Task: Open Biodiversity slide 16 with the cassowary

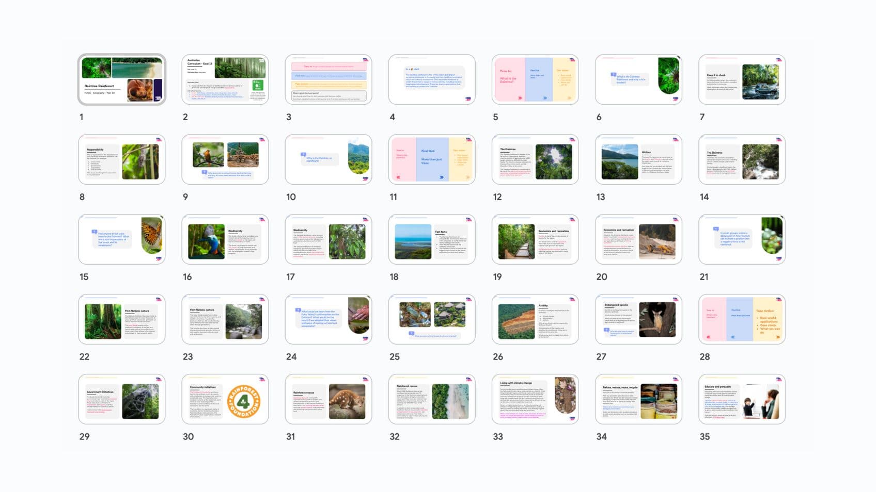Action: [x=225, y=239]
